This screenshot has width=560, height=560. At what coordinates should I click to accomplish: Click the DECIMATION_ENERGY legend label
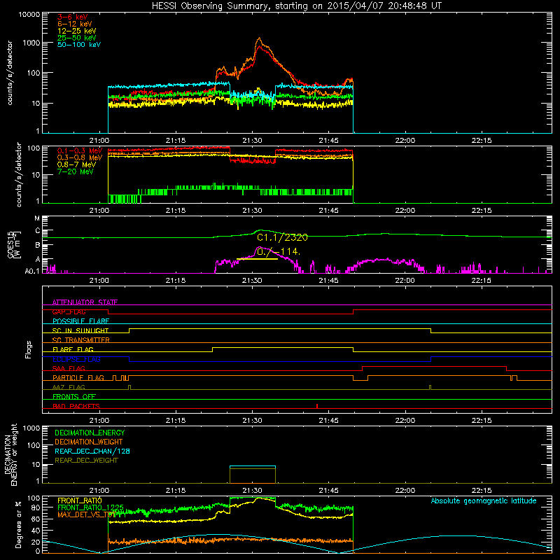click(90, 433)
